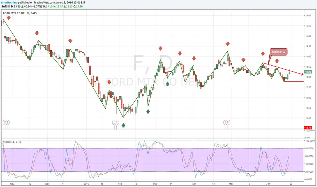Click the 40.0000 stochastic axis label
Viewport: 317px width, 187px height.
[x=309, y=164]
